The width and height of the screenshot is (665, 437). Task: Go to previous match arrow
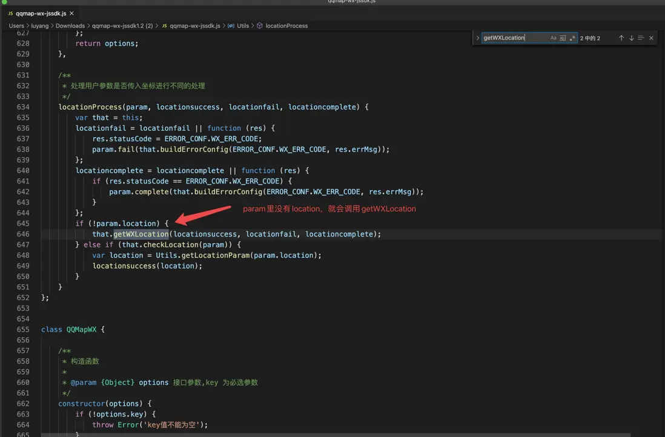621,38
